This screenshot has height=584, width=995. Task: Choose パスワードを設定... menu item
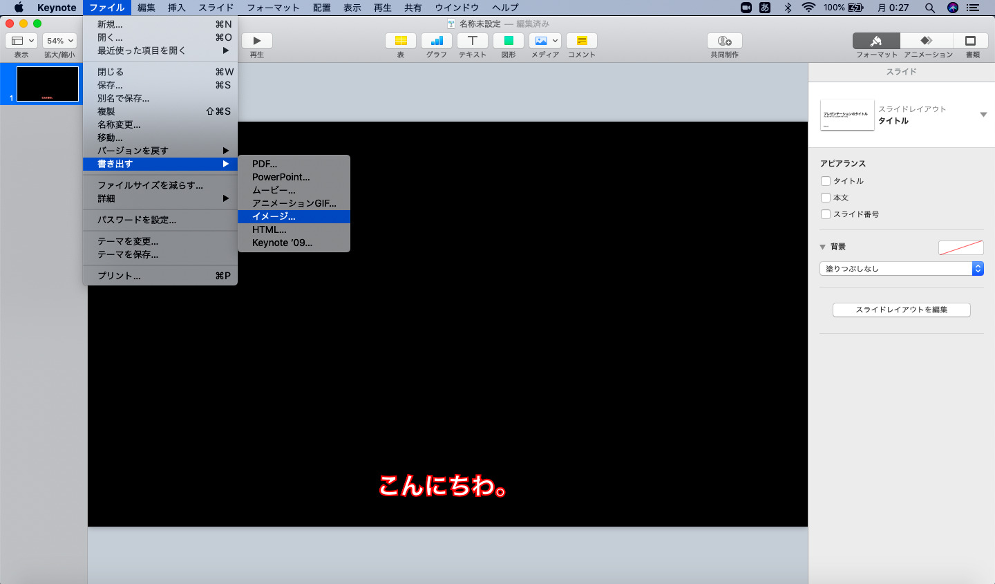[160, 220]
